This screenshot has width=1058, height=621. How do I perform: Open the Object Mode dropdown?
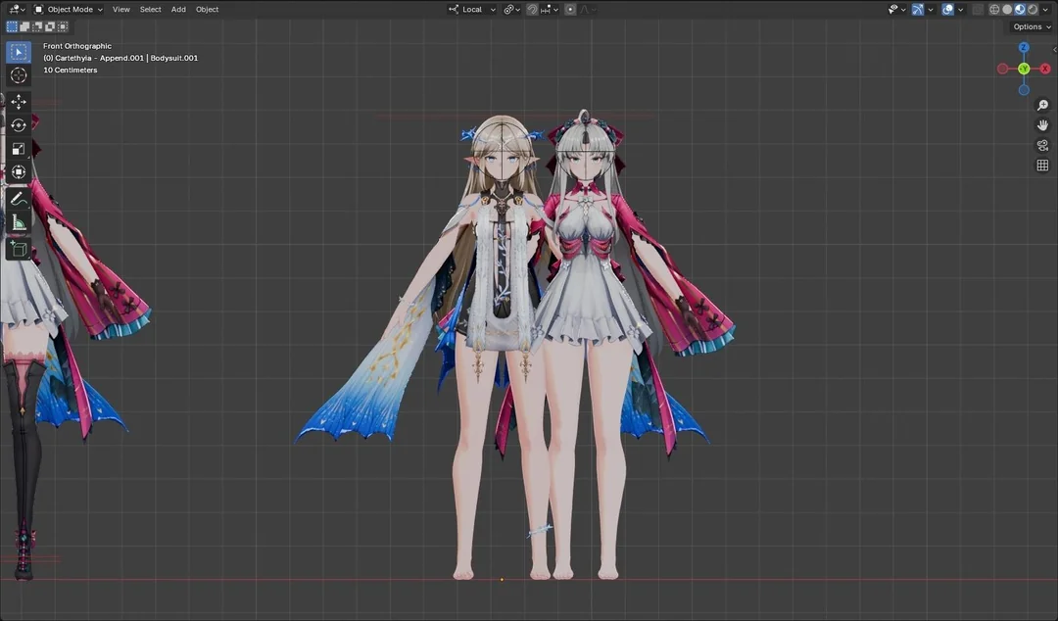[69, 10]
